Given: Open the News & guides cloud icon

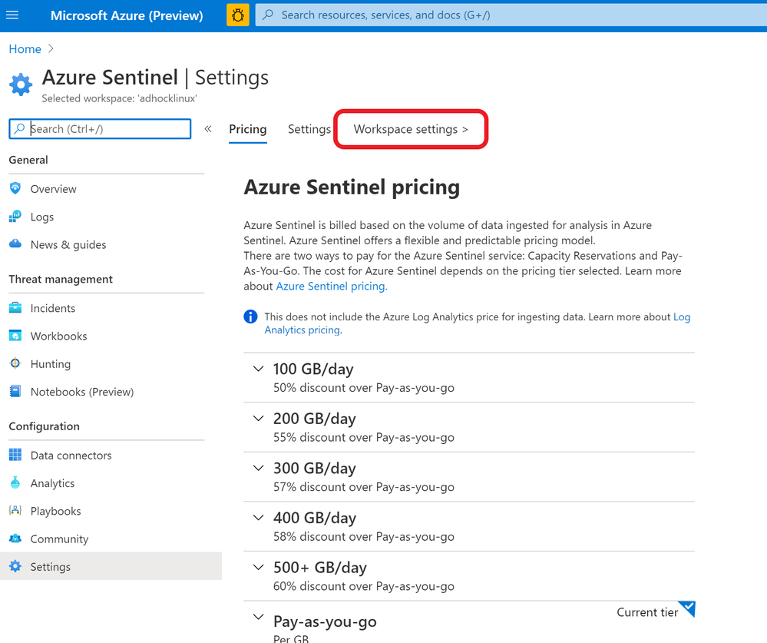Looking at the screenshot, I should pyautogui.click(x=15, y=244).
